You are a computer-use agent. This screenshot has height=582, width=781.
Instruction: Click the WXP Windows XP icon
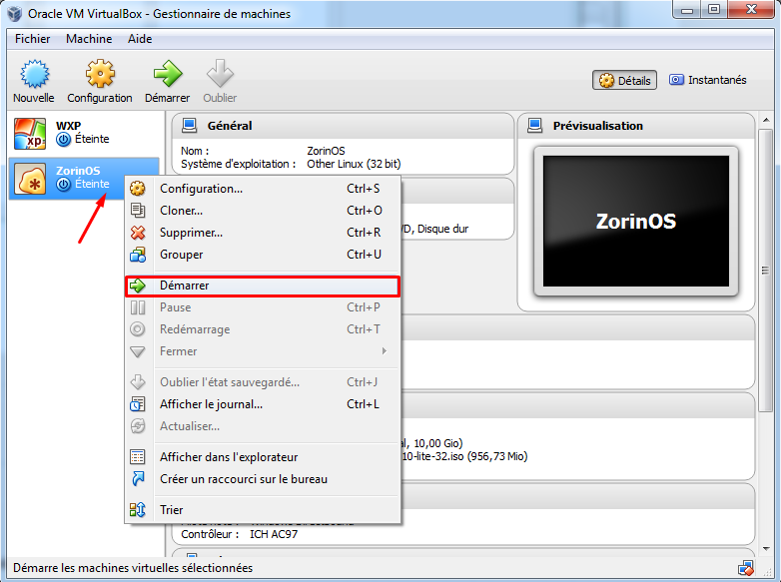click(30, 134)
